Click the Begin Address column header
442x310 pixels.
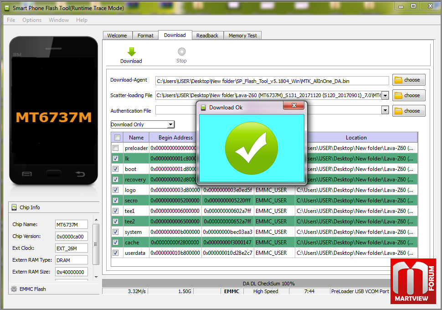175,138
